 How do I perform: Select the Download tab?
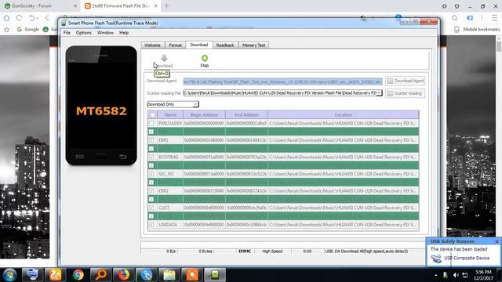(198, 45)
